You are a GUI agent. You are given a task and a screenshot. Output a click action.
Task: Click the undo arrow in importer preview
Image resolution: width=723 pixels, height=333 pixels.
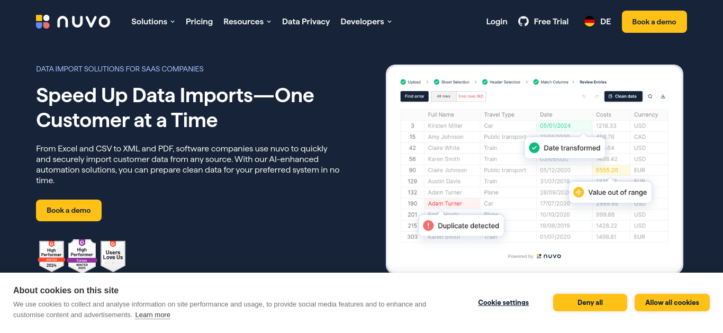[x=584, y=96]
